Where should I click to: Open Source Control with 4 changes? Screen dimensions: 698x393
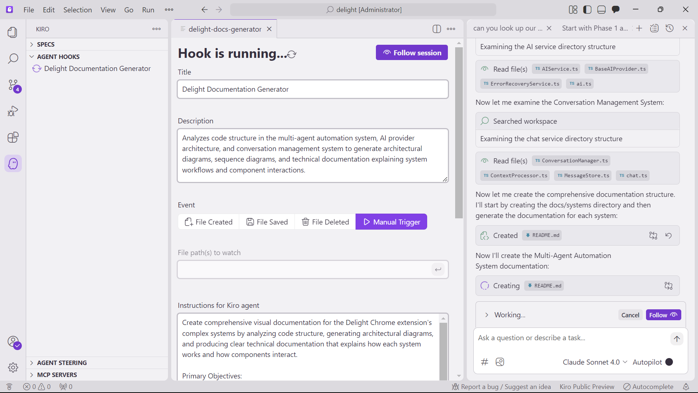click(x=13, y=85)
